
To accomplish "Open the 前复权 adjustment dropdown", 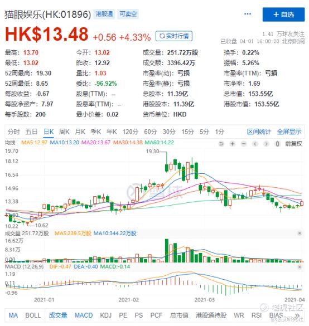I will click(x=293, y=144).
